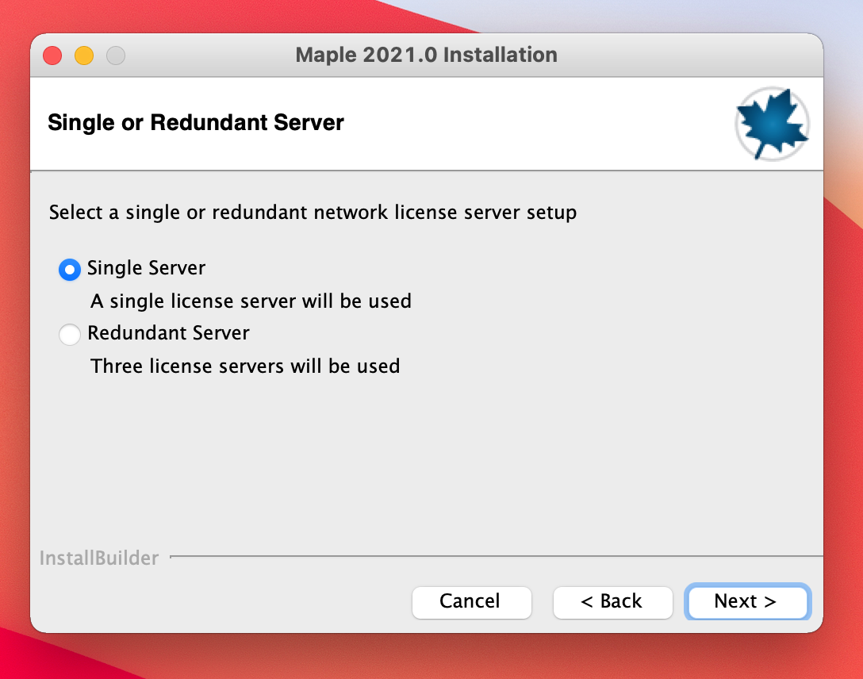Image resolution: width=863 pixels, height=679 pixels.
Task: Close the installer with the red button
Action: pos(52,56)
